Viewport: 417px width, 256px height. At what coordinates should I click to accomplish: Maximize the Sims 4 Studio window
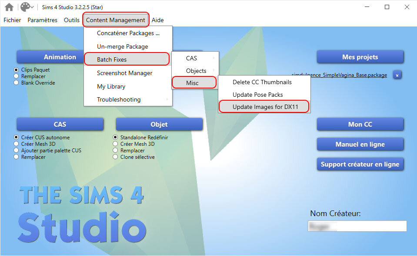tap(387, 7)
